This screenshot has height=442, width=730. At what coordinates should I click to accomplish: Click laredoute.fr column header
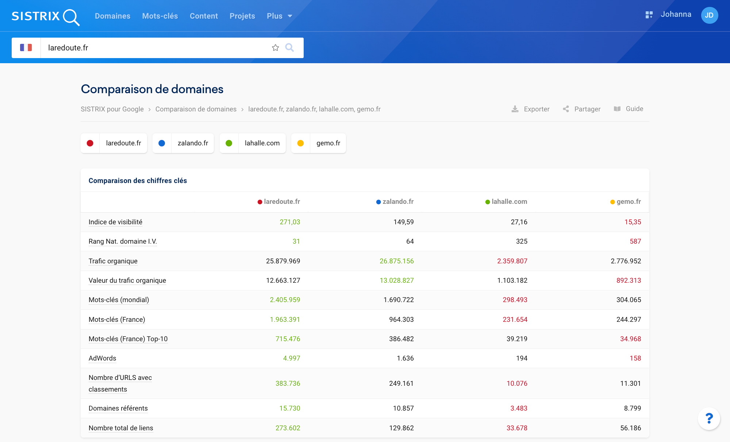279,202
